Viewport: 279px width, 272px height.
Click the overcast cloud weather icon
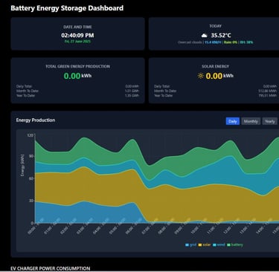(204, 36)
